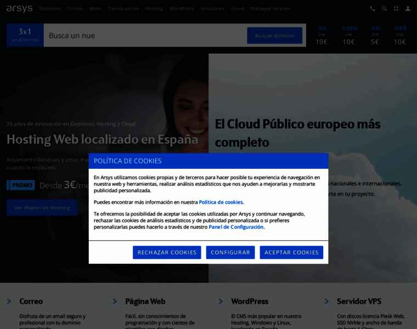Open the search magnifier icon
This screenshot has height=329, width=417.
coord(384,9)
